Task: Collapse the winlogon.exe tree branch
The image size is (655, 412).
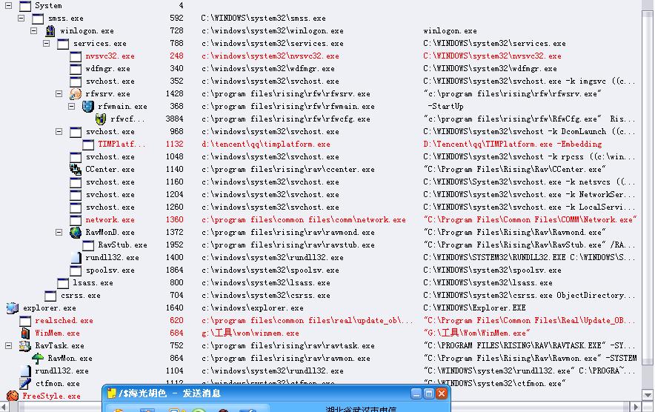Action: [x=34, y=31]
